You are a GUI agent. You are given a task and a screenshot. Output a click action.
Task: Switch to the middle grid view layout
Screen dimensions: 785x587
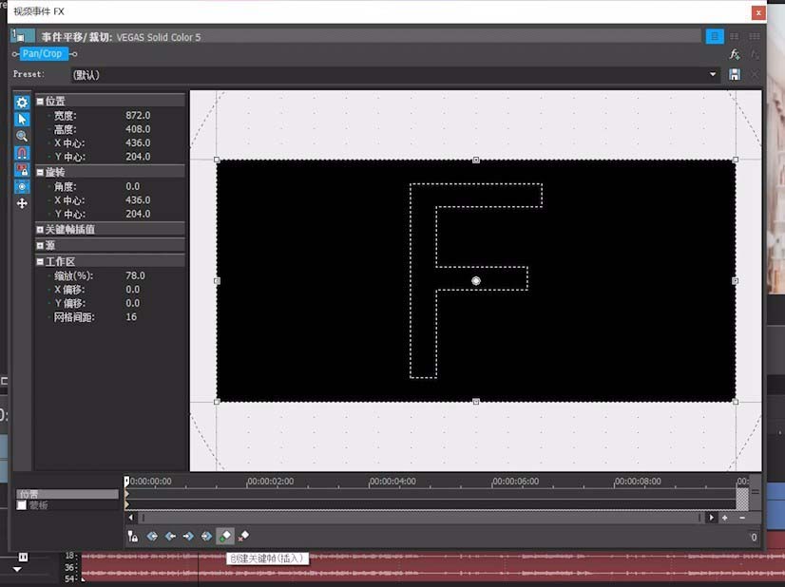735,36
